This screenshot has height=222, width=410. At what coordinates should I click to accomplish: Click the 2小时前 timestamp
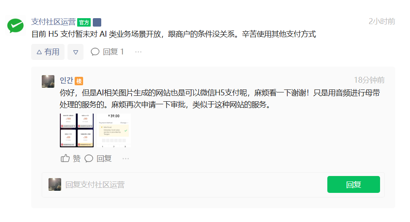[382, 22]
